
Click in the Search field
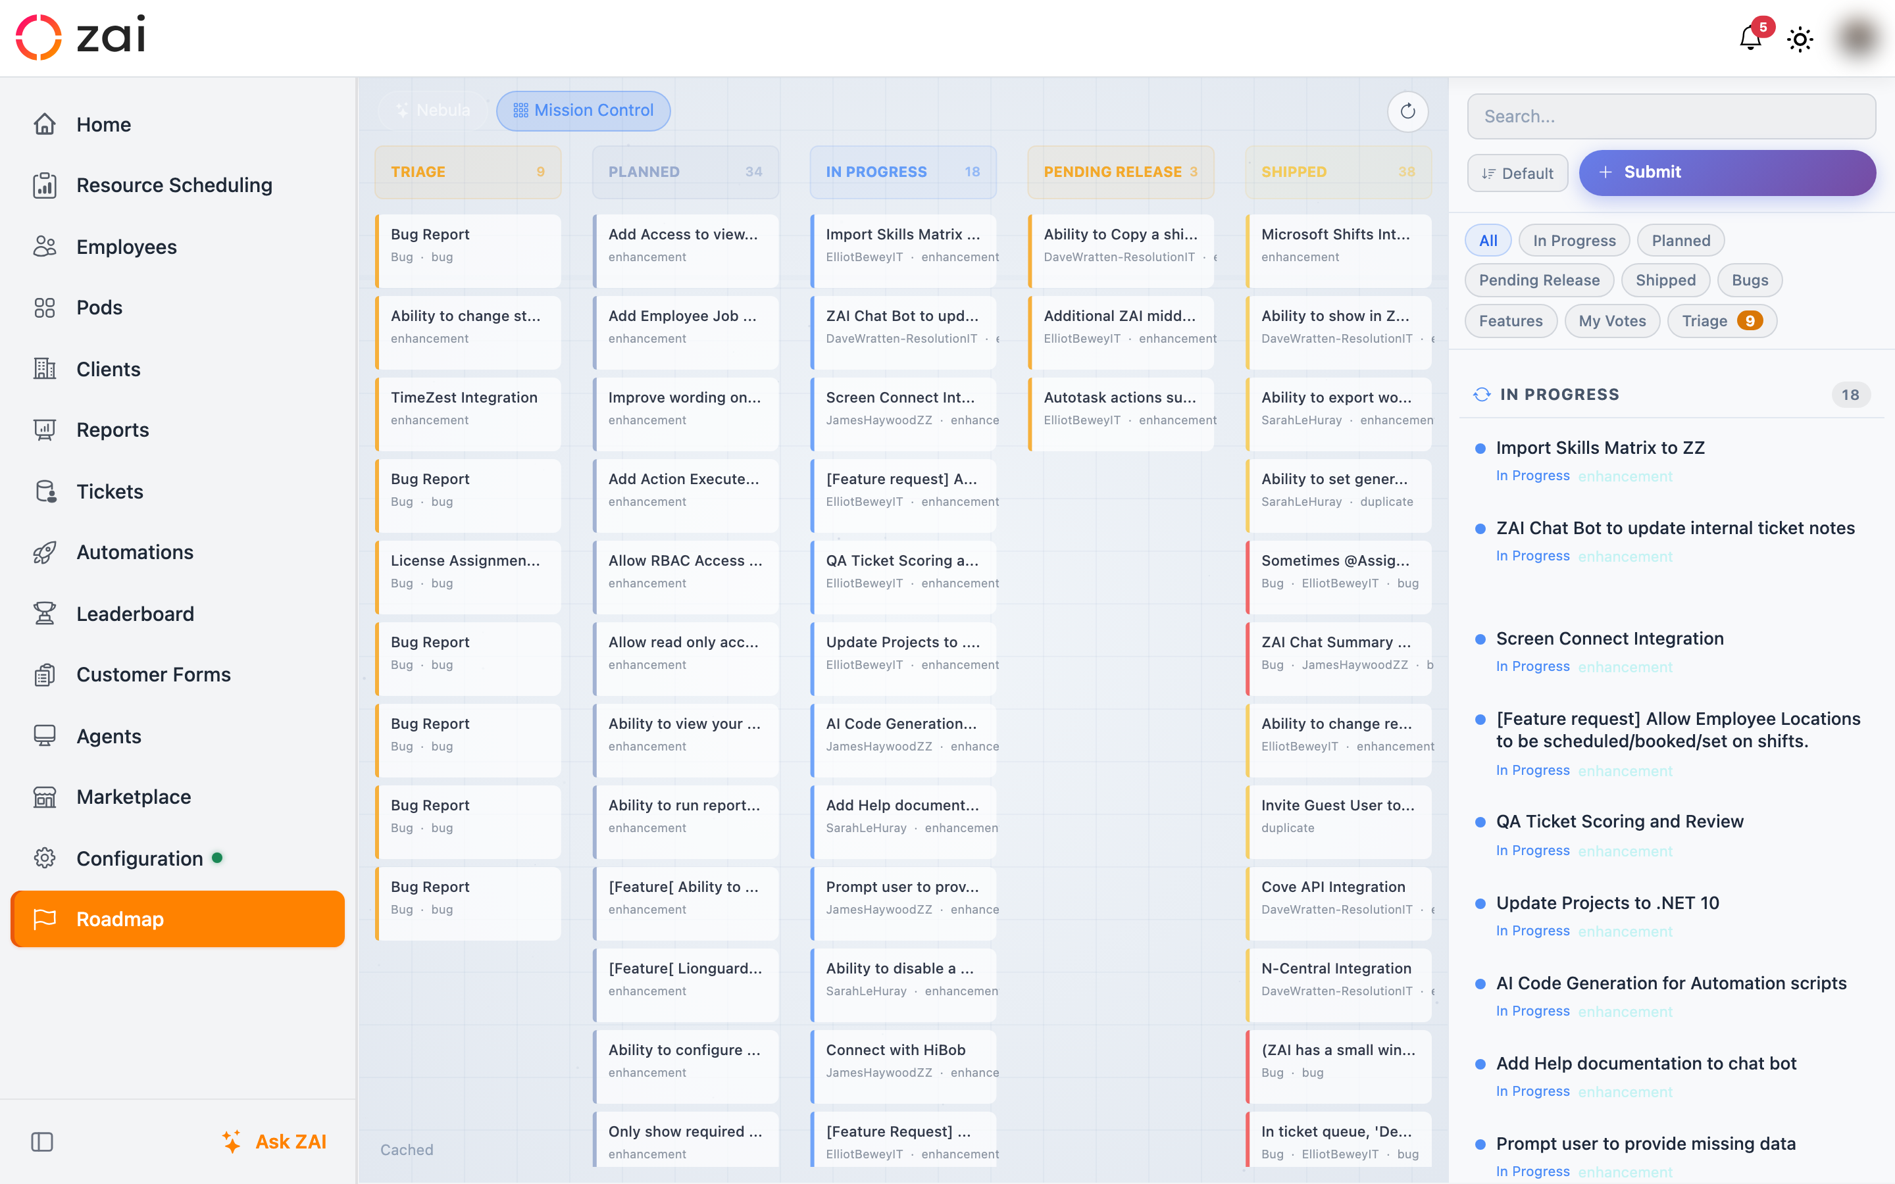coord(1671,116)
